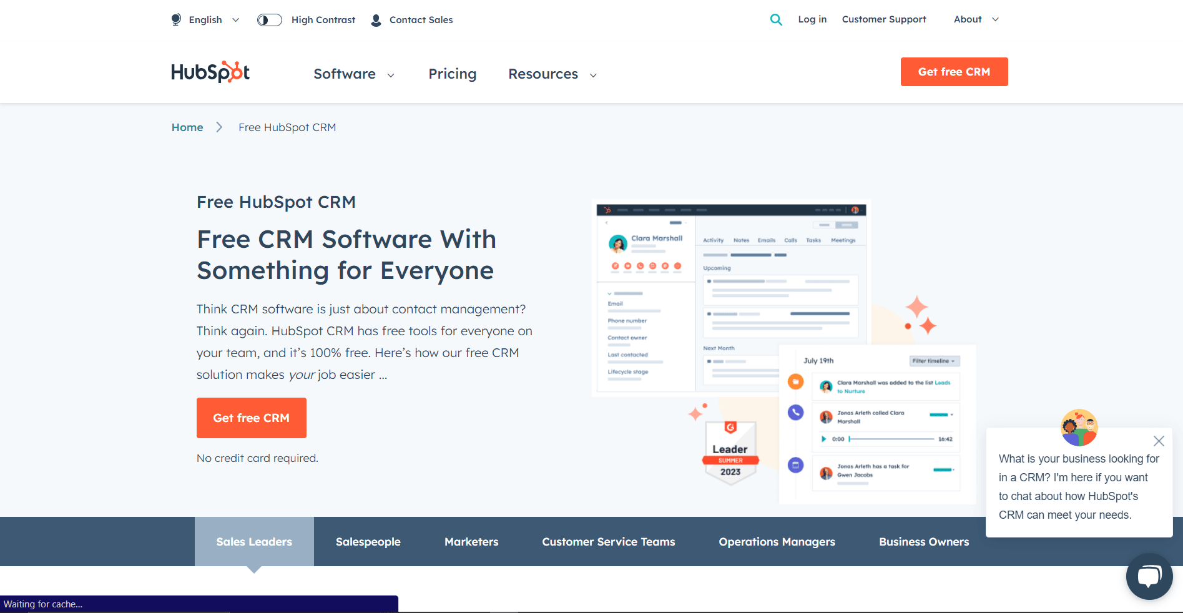Open the Marketers tab

471,542
